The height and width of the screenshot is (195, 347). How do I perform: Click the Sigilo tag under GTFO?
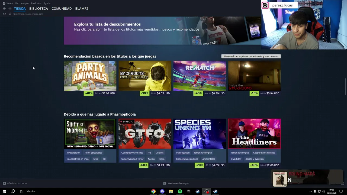pyautogui.click(x=162, y=159)
